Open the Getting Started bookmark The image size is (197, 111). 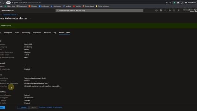[88, 6]
